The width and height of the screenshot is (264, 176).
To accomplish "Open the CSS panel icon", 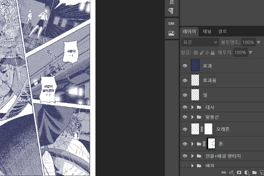I will 171,23.
